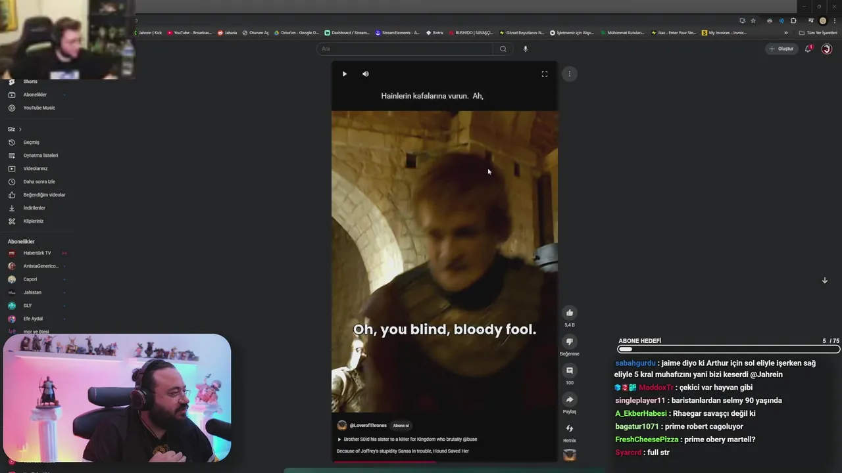The image size is (842, 473).
Task: Open the Brother S0ld his sister related video link
Action: [407, 439]
